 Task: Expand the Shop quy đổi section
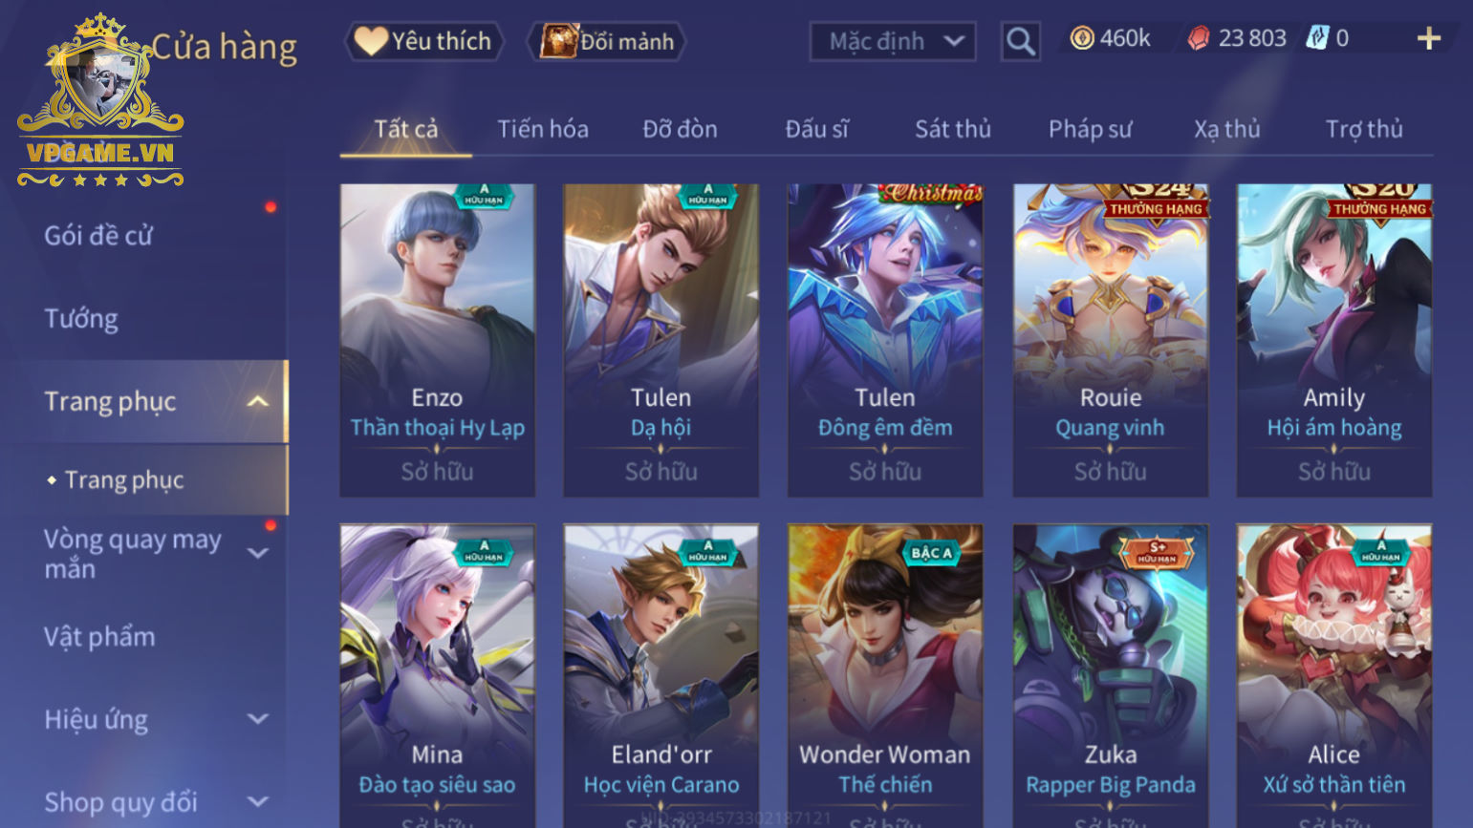tap(257, 801)
